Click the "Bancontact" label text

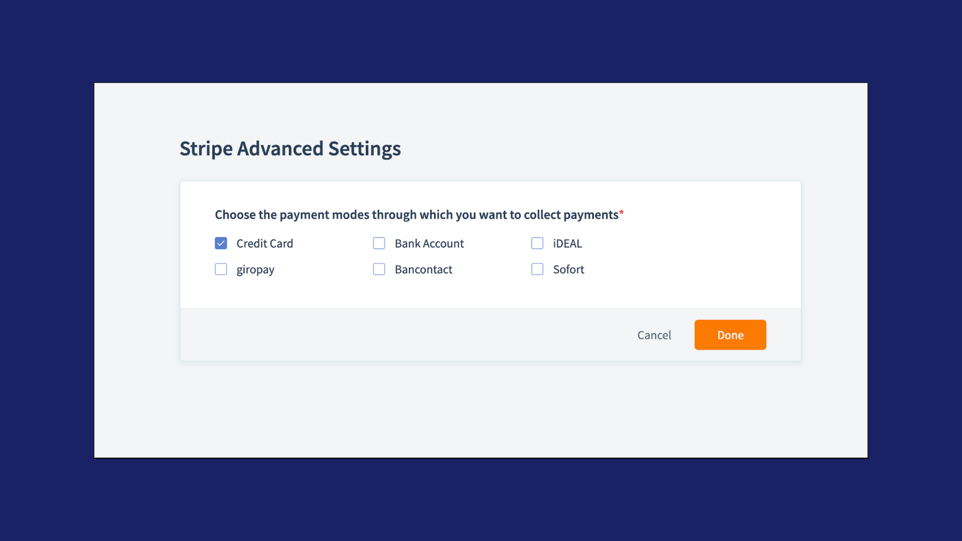(x=423, y=269)
